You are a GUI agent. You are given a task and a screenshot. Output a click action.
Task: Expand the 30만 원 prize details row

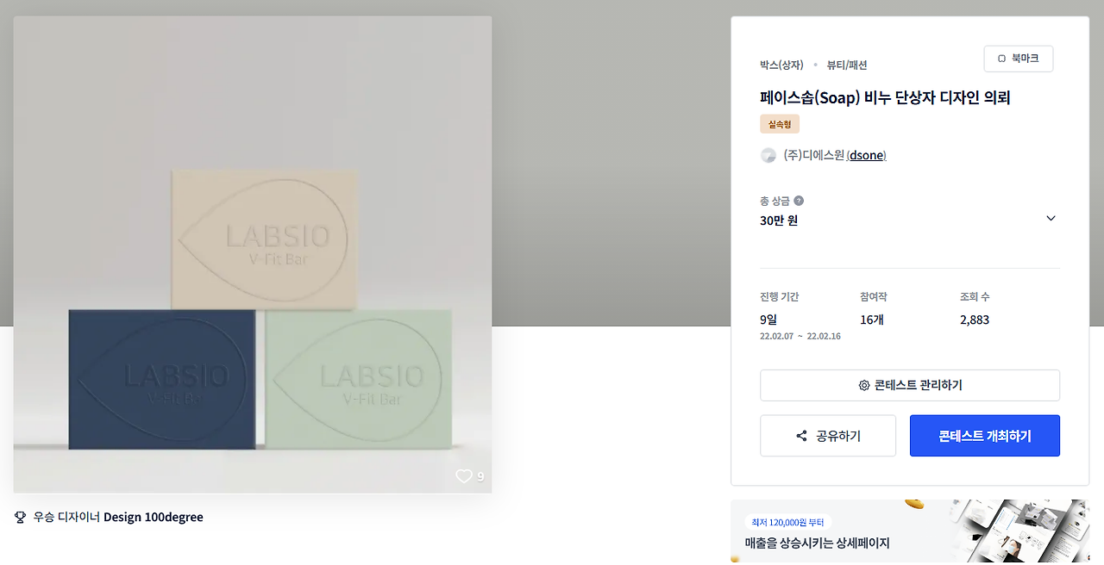pos(910,211)
